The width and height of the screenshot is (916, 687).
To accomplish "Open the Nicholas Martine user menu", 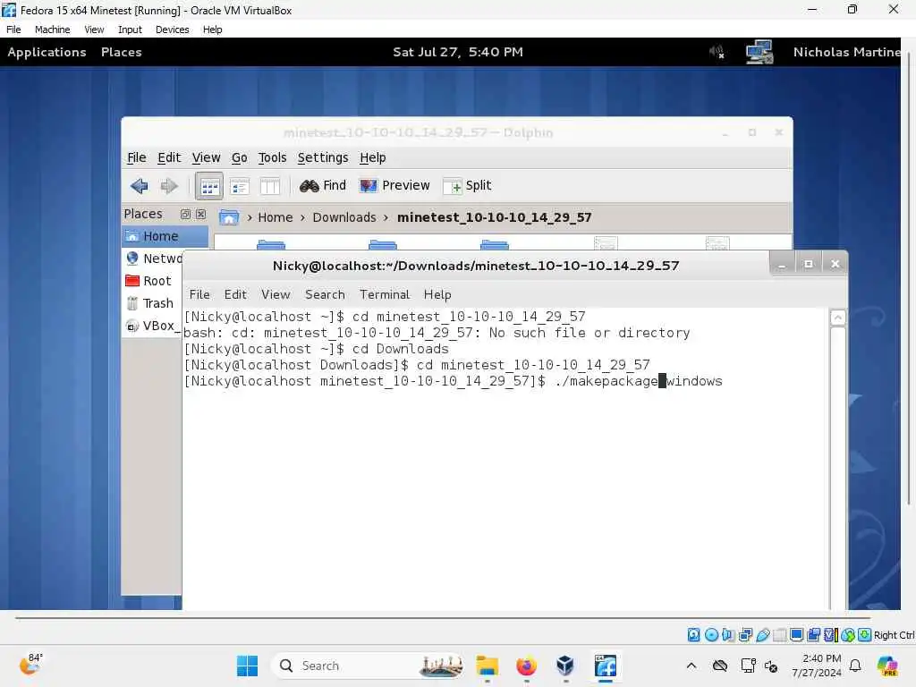I will click(x=846, y=52).
